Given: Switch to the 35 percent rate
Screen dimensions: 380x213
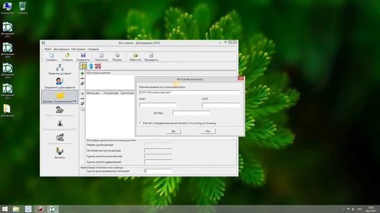Looking at the screenshot, I should tap(98, 66).
